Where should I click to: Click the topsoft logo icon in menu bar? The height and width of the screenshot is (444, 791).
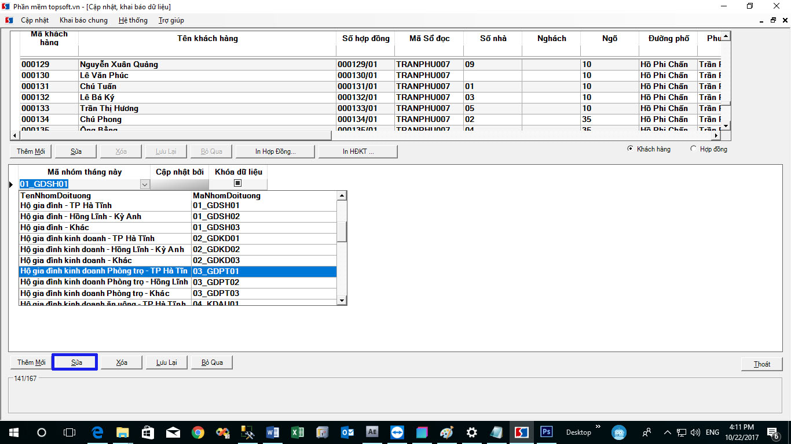pos(9,20)
